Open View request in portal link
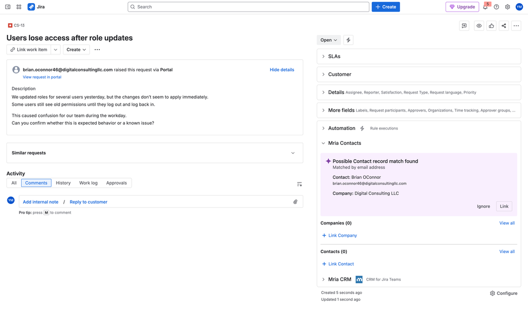 click(42, 77)
